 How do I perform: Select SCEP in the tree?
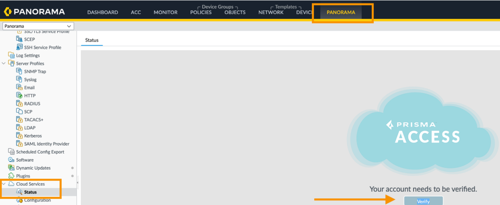[x=30, y=39]
